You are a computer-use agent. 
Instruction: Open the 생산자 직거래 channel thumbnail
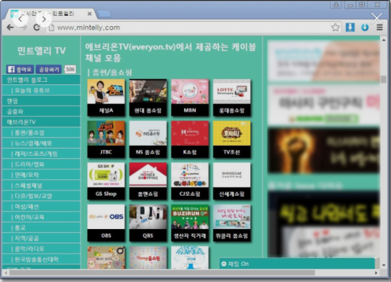[190, 223]
